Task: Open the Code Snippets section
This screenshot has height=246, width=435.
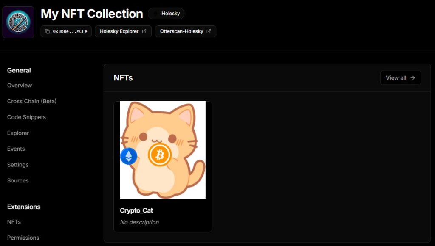Action: coord(26,117)
